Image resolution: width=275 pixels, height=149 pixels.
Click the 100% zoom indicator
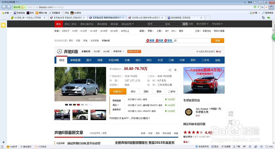click(x=269, y=147)
